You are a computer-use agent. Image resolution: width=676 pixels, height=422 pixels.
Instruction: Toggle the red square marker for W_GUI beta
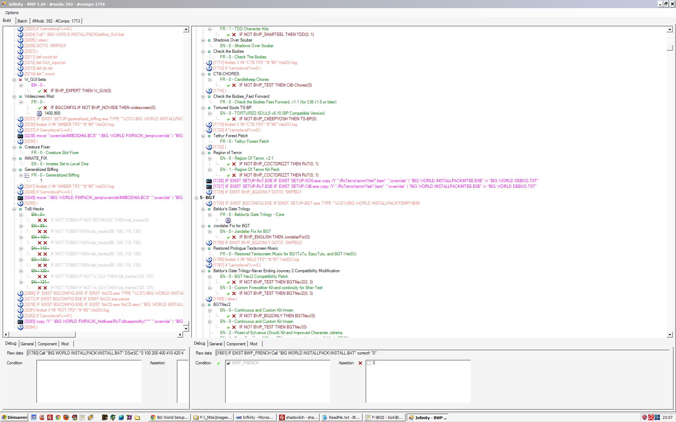point(20,79)
